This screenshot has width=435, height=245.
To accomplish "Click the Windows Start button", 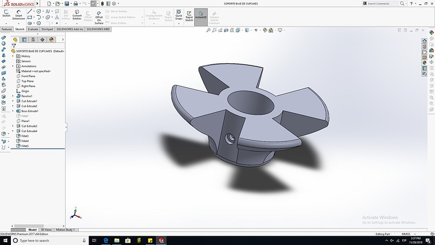I will (x=5, y=241).
